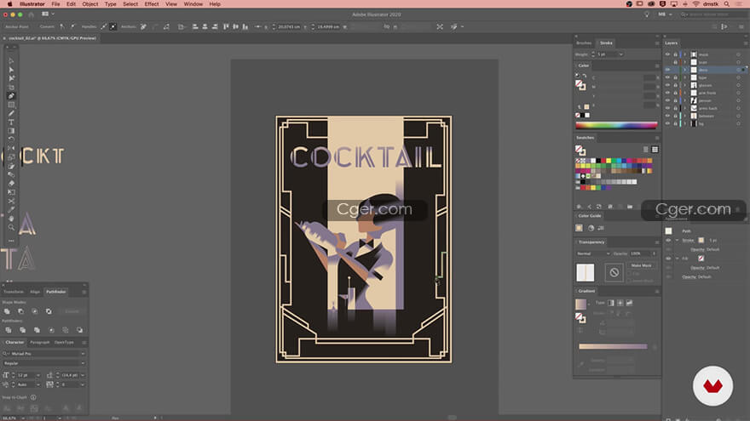Open the Apple menu
Viewport: 750px width, 421px height.
click(9, 3)
